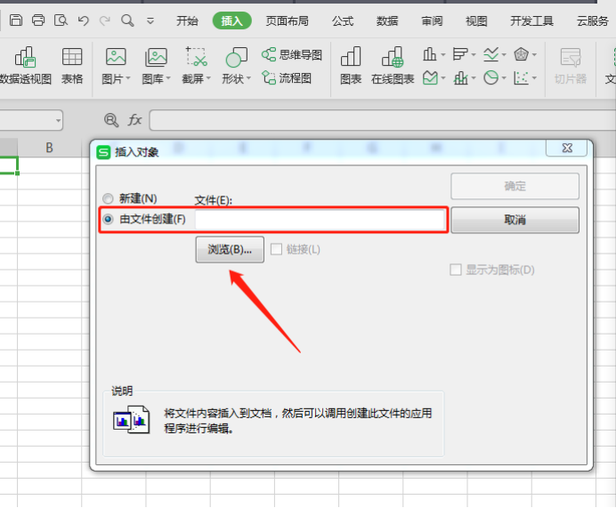
Task: Select the 新建(N) radio button
Action: point(108,198)
